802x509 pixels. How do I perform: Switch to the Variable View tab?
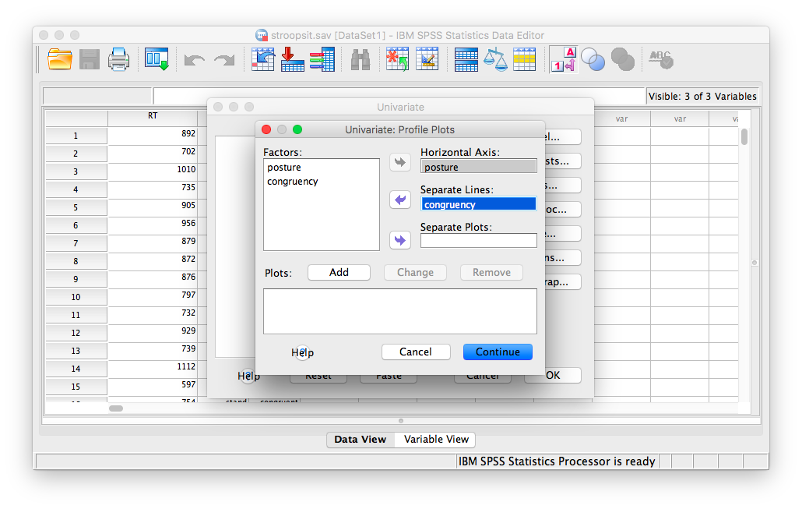(x=436, y=440)
